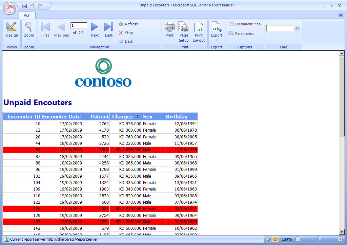
Task: Open the Zoom dropdown in the ribbon
Action: (x=29, y=32)
